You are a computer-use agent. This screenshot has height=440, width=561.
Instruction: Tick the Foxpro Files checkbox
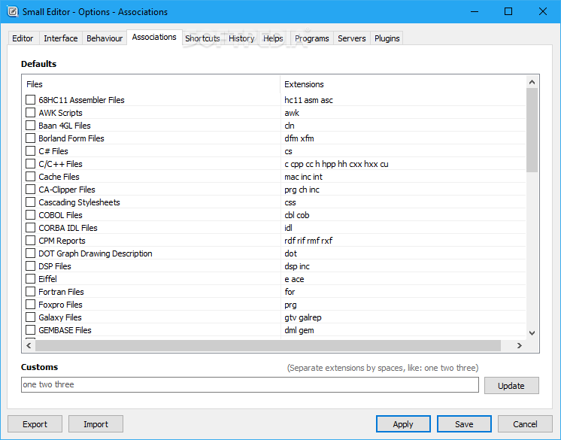click(30, 305)
